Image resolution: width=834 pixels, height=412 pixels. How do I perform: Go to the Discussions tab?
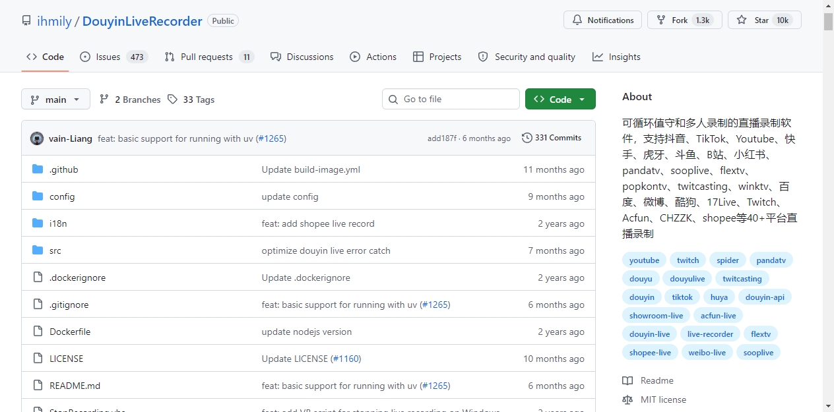pos(302,57)
